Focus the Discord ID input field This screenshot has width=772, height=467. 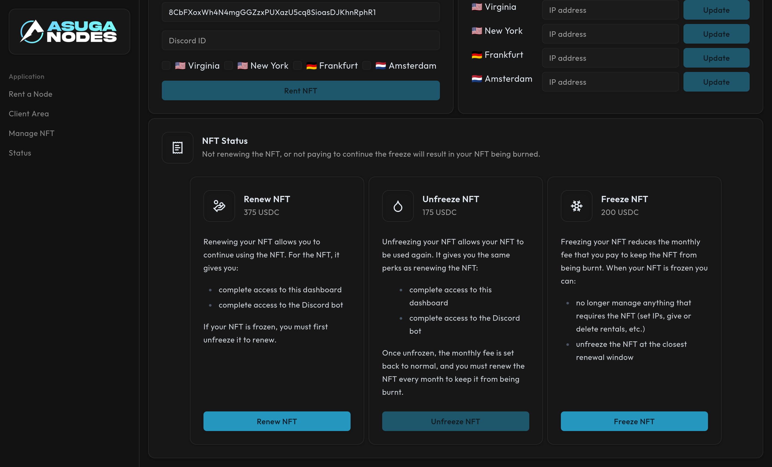coord(300,40)
